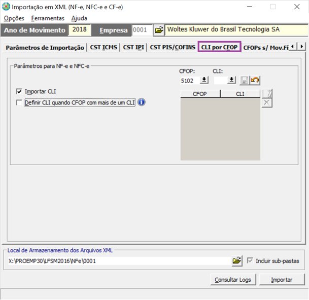Switch to CST PIS/COFINS tab
Viewport: 309px width, 300px height.
pyautogui.click(x=173, y=48)
